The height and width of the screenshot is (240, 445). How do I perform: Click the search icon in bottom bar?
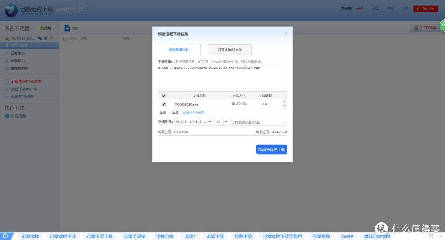click(x=5, y=236)
